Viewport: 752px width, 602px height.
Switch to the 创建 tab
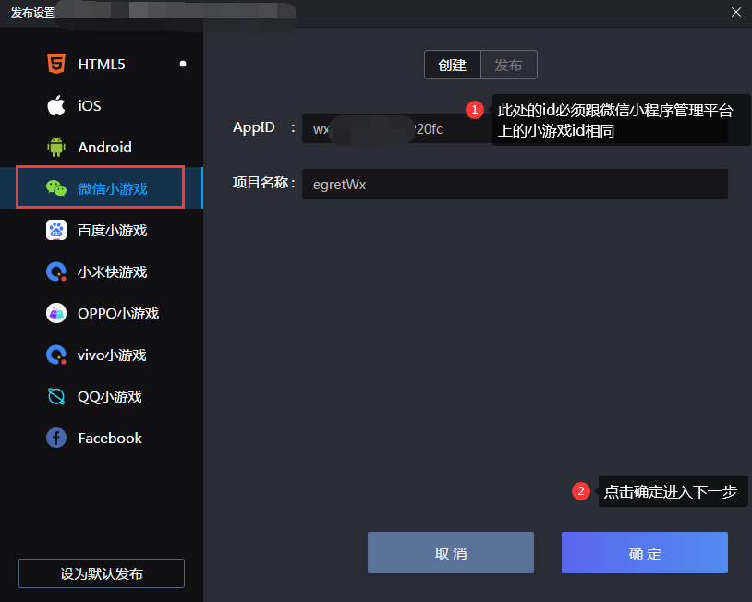[453, 65]
